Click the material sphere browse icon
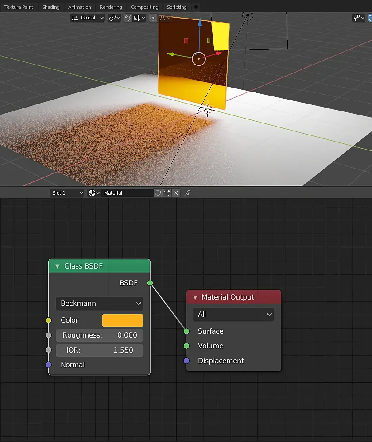The height and width of the screenshot is (442, 372). click(x=94, y=193)
